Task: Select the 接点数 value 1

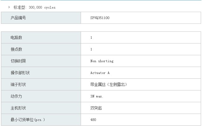Action: (91, 49)
